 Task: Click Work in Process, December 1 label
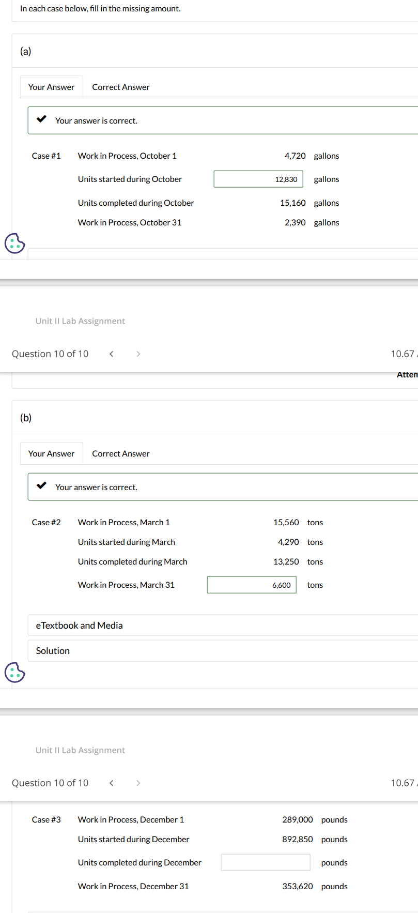click(x=131, y=820)
